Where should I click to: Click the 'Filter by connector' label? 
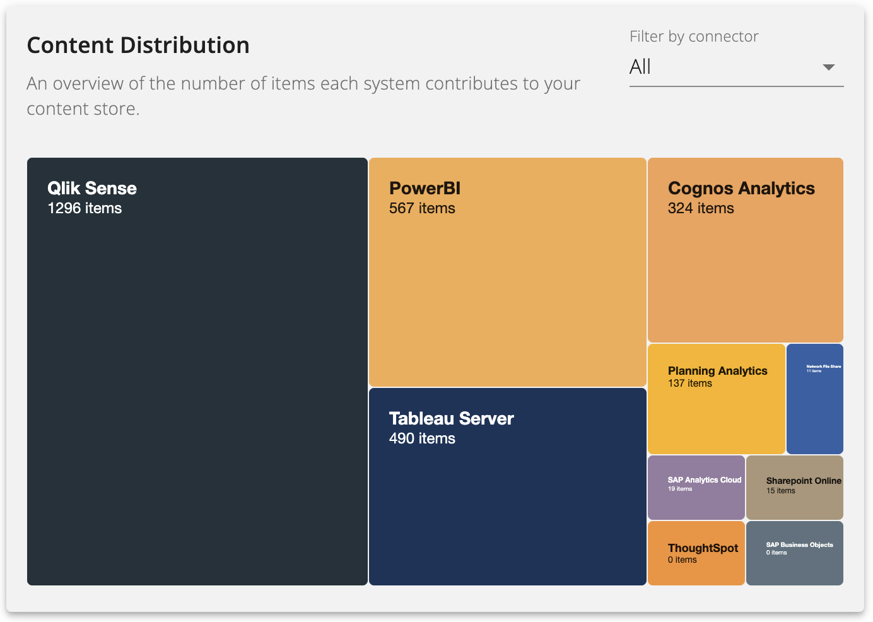(x=694, y=37)
